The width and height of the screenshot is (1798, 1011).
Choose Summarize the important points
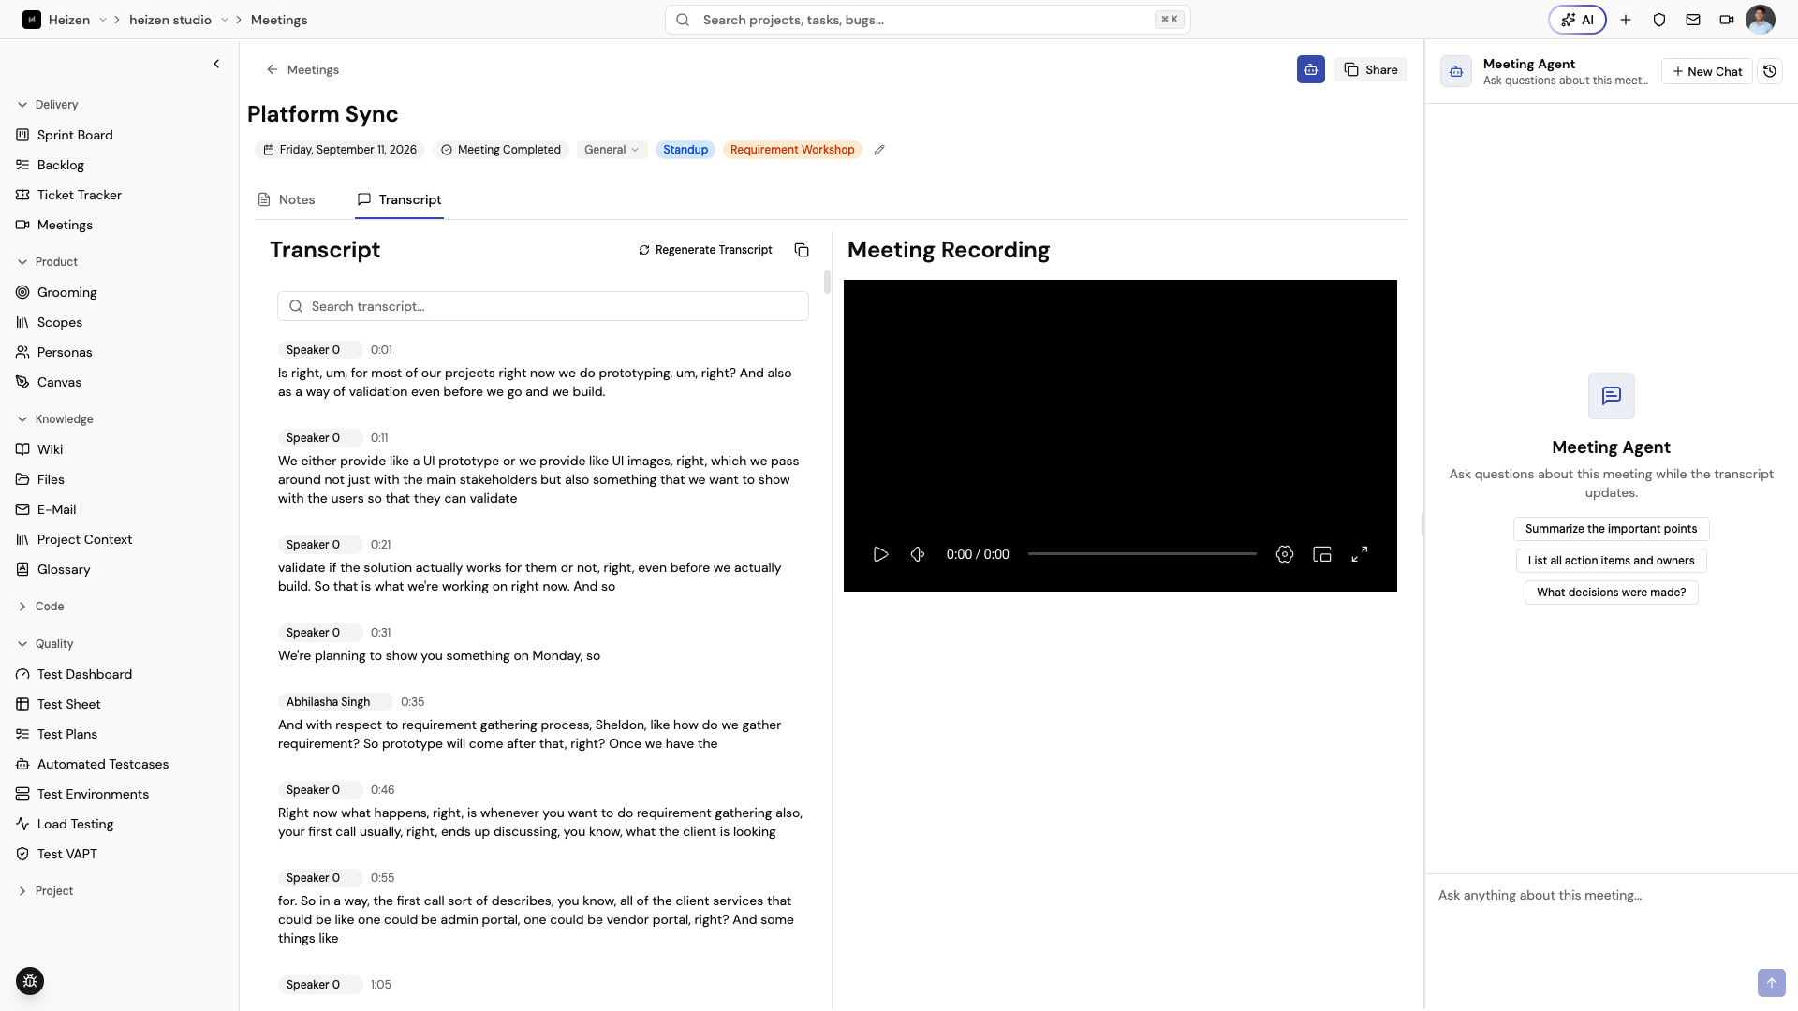pos(1611,529)
